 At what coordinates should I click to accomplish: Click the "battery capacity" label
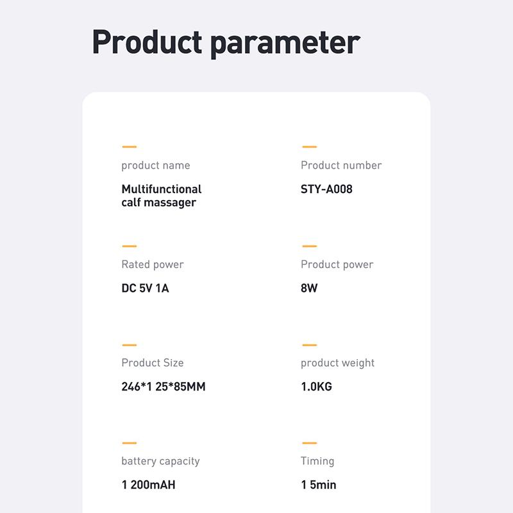coord(160,461)
